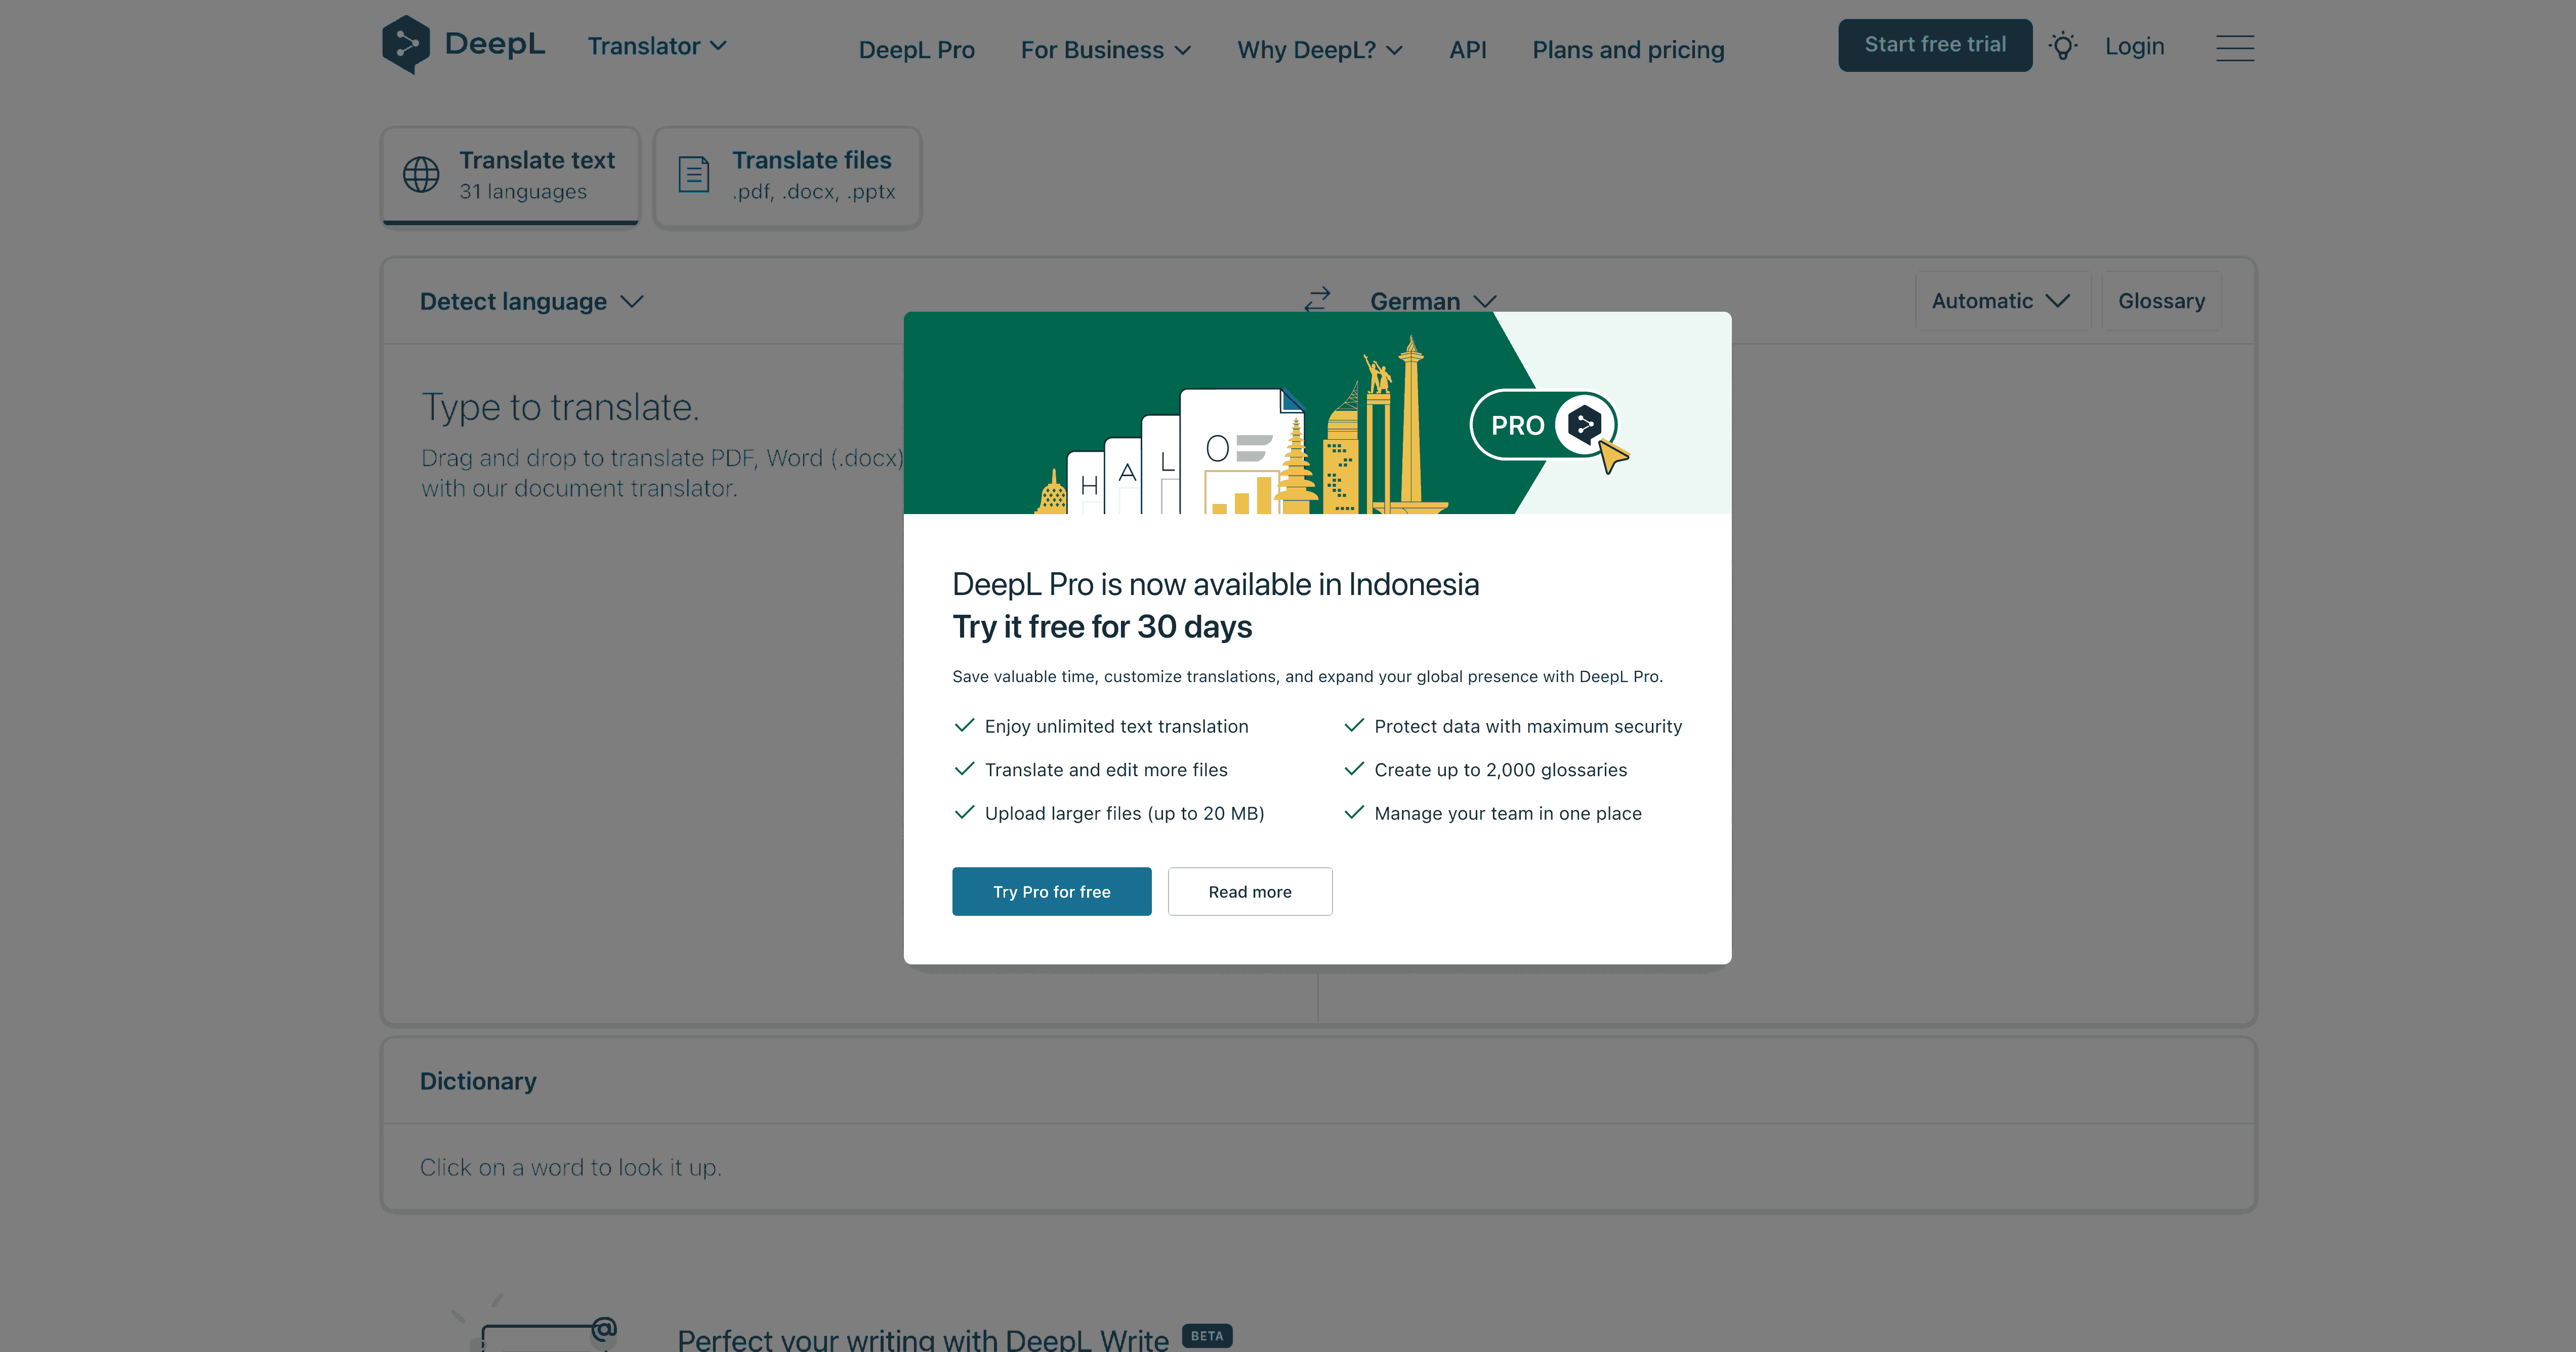Image resolution: width=2576 pixels, height=1352 pixels.
Task: Open the German target language selector
Action: pos(1433,301)
